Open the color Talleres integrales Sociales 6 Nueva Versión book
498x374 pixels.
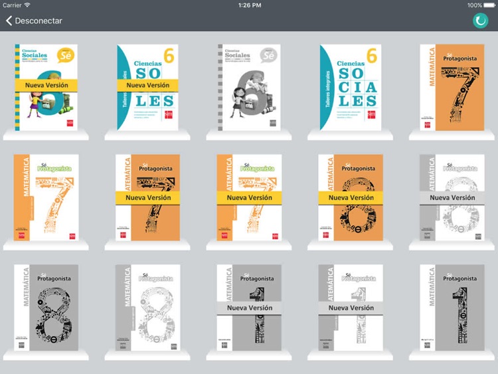pos(147,88)
